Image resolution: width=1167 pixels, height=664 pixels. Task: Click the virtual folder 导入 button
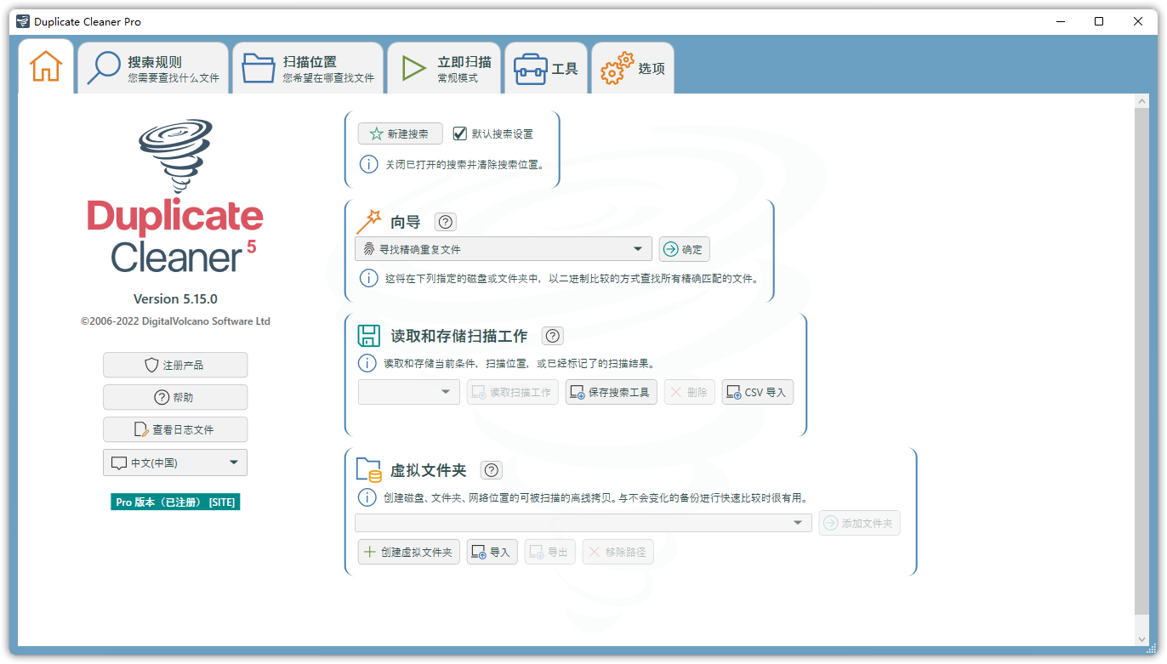(492, 552)
